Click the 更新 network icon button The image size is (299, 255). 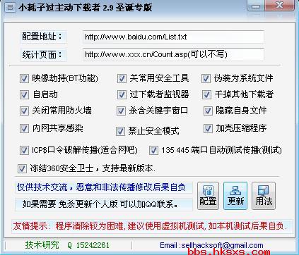[x=235, y=196]
